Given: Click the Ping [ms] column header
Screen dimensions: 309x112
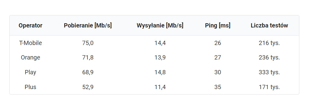Looking at the screenshot, I should [218, 26].
